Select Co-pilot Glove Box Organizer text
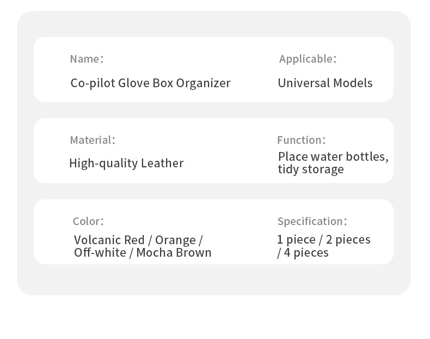The image size is (430, 339). [150, 83]
